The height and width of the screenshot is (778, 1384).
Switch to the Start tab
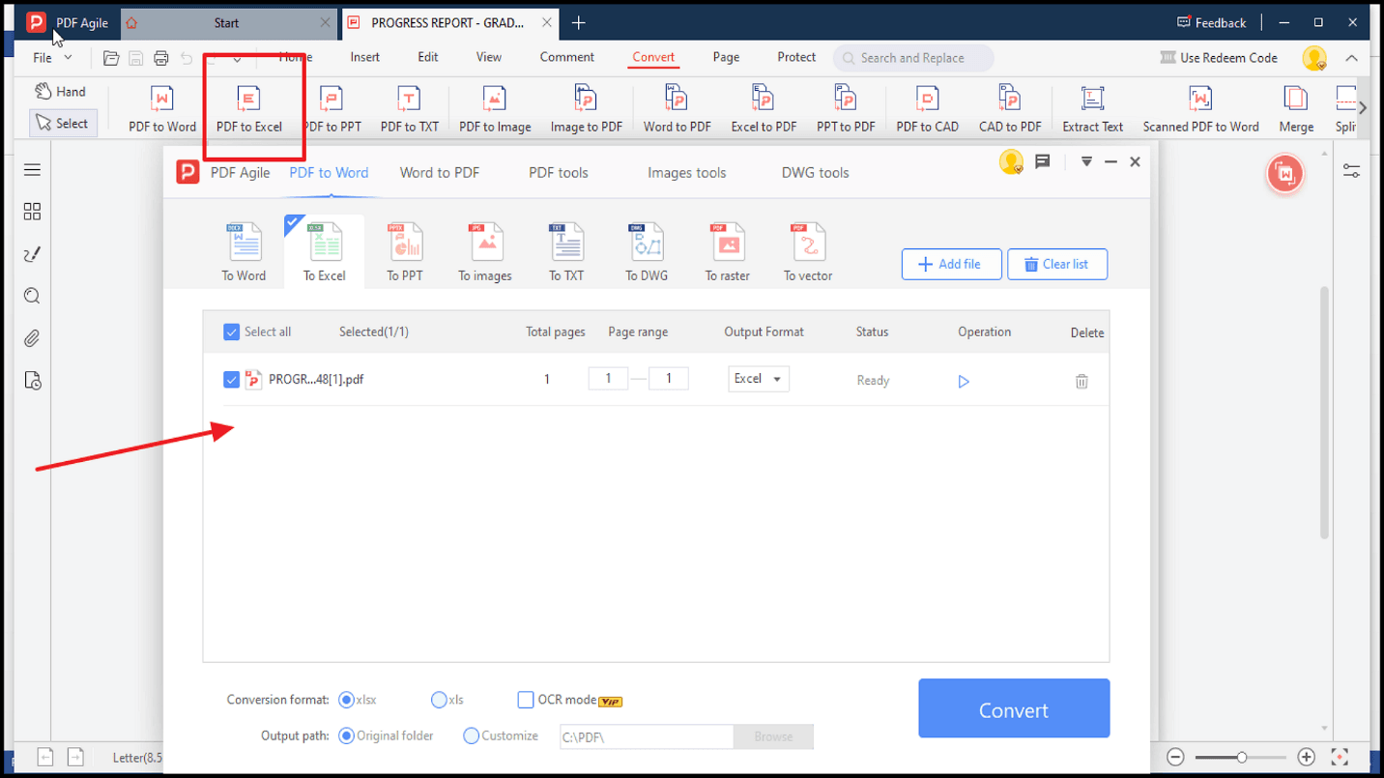(x=227, y=22)
